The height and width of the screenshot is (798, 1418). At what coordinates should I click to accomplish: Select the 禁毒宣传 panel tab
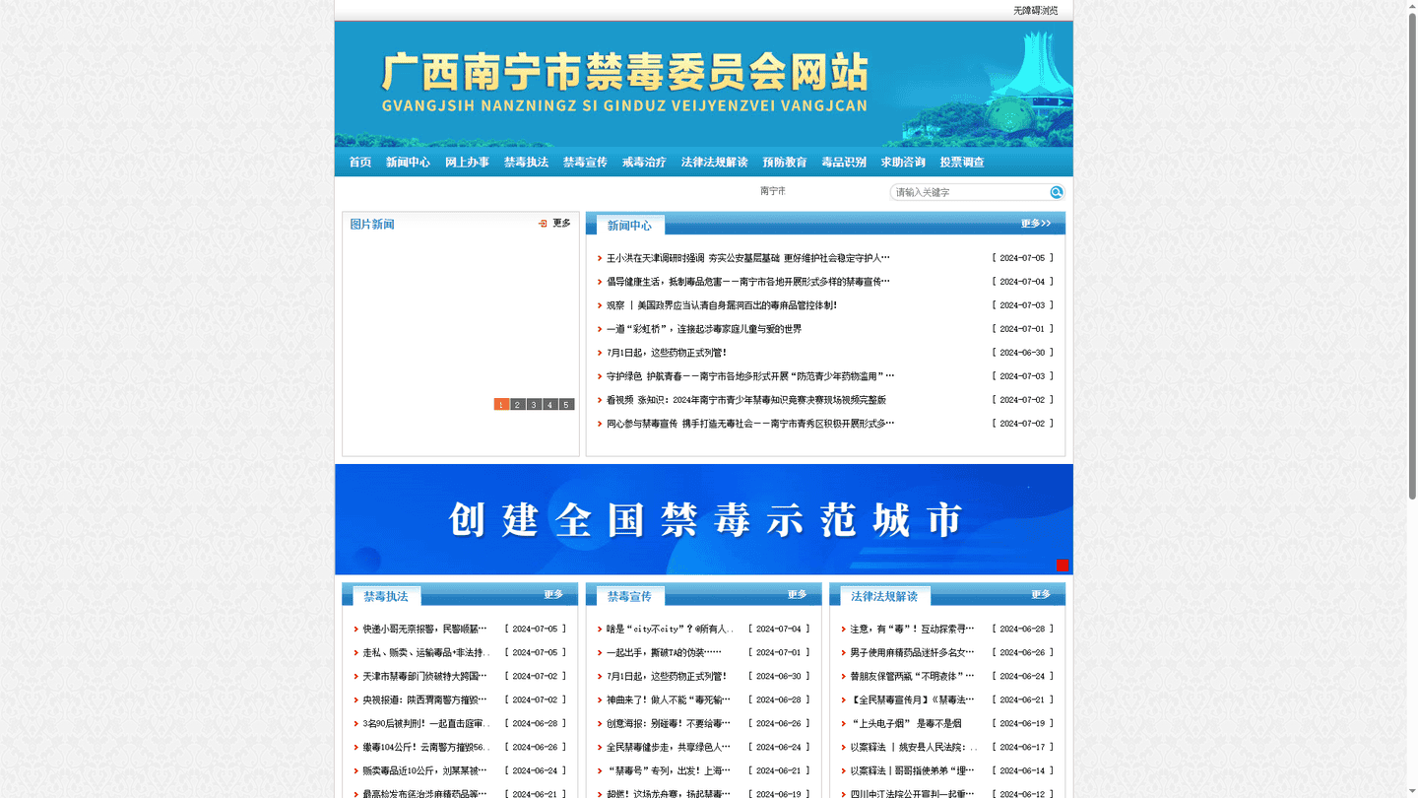click(x=629, y=596)
